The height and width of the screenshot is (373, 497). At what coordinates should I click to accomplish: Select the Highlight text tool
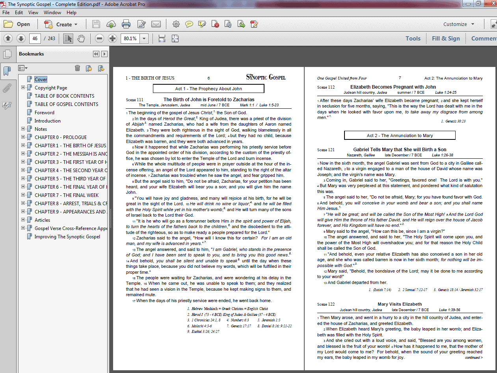click(202, 24)
